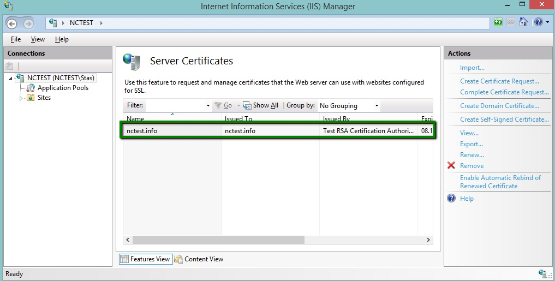Go back with the Back arrow button
Viewport: 555px width, 281px height.
tap(11, 23)
